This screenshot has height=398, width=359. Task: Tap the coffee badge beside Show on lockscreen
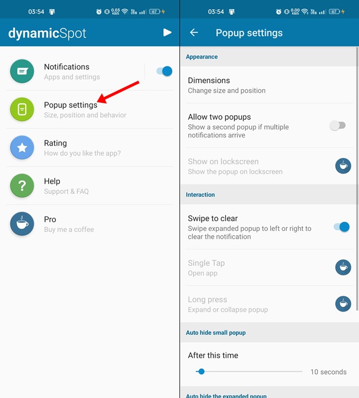point(343,166)
